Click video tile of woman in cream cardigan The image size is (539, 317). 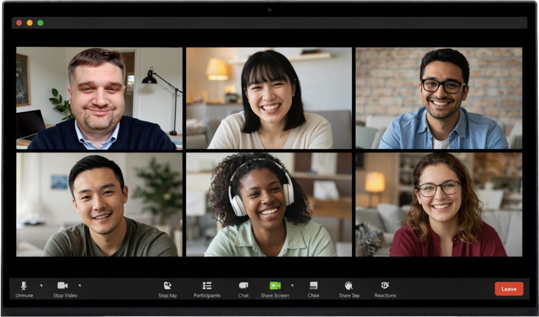click(x=269, y=98)
